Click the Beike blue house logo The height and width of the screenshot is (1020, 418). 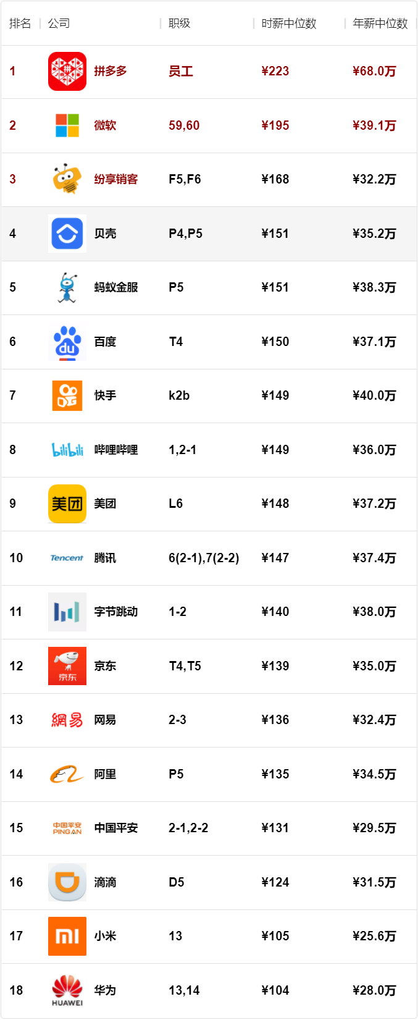click(x=67, y=234)
